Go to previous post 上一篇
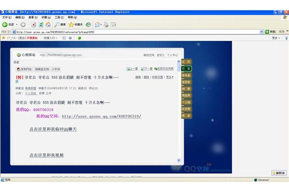The image size is (289, 192). [x=132, y=69]
